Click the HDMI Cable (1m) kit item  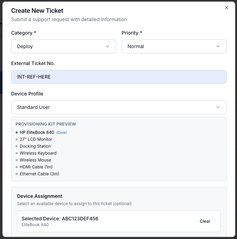pyautogui.click(x=36, y=167)
